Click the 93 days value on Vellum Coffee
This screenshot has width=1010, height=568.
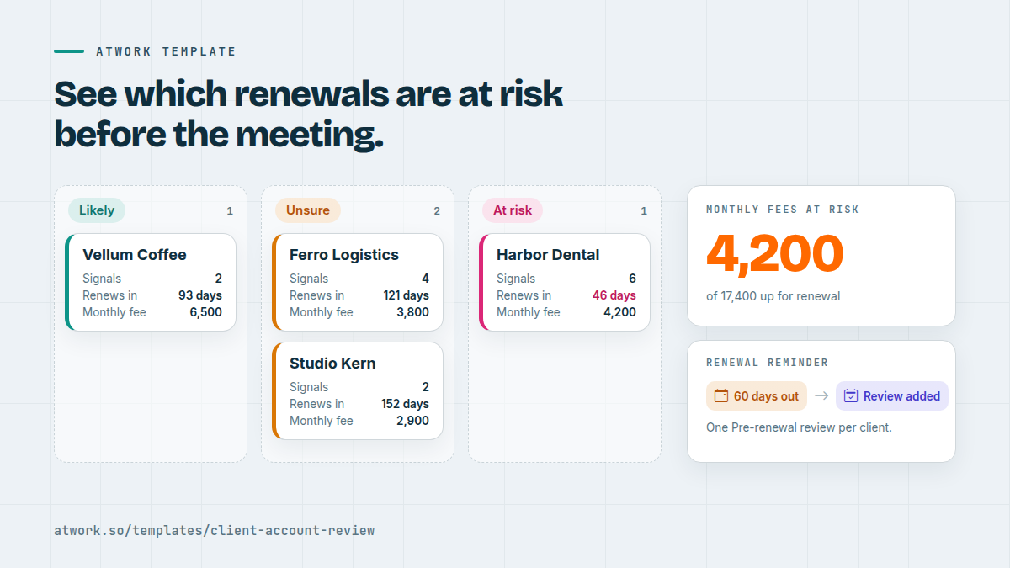(200, 295)
